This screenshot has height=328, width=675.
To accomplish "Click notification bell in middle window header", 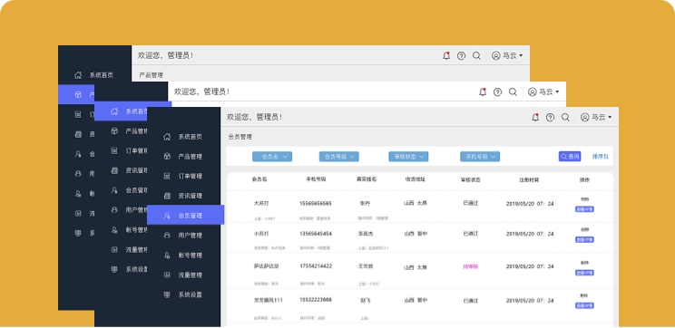I will point(483,92).
